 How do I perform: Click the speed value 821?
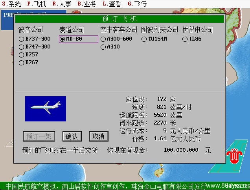click(x=162, y=107)
